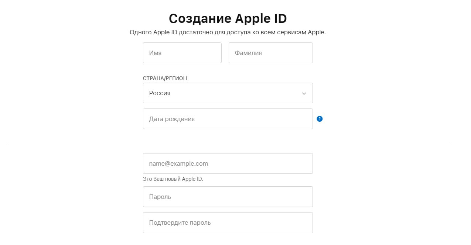This screenshot has height=245, width=471.
Task: Focus the Подтвердите пароль confirmation field
Action: coord(228,222)
